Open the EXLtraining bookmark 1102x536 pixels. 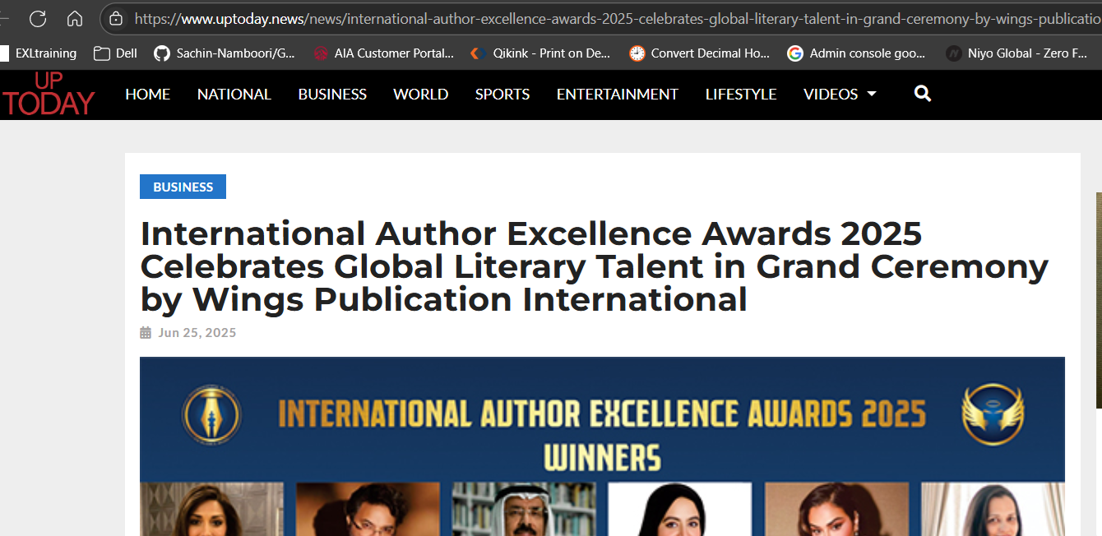tap(39, 53)
